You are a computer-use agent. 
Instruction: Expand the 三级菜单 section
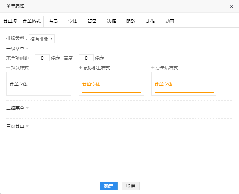pos(27,127)
